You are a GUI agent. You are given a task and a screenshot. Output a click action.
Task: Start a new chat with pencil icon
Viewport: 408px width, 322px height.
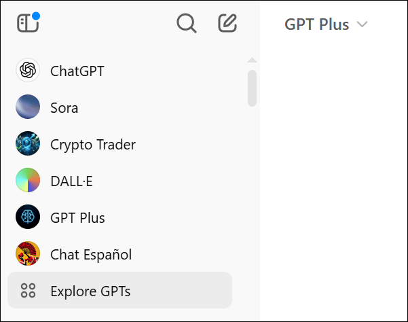(x=227, y=24)
